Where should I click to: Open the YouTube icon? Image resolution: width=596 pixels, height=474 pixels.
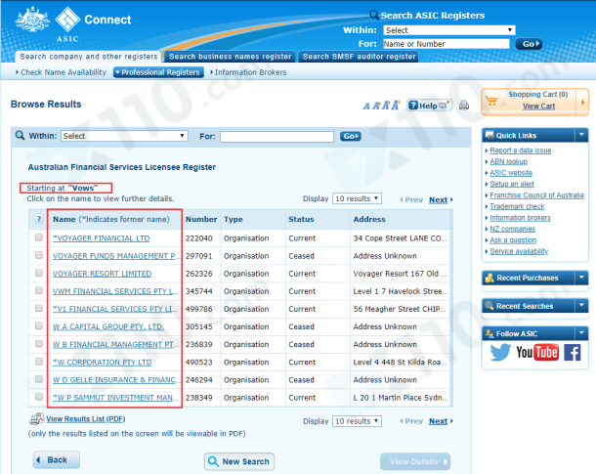pos(537,353)
